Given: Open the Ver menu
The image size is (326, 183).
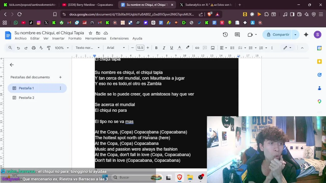Looking at the screenshot, I should point(46,38).
